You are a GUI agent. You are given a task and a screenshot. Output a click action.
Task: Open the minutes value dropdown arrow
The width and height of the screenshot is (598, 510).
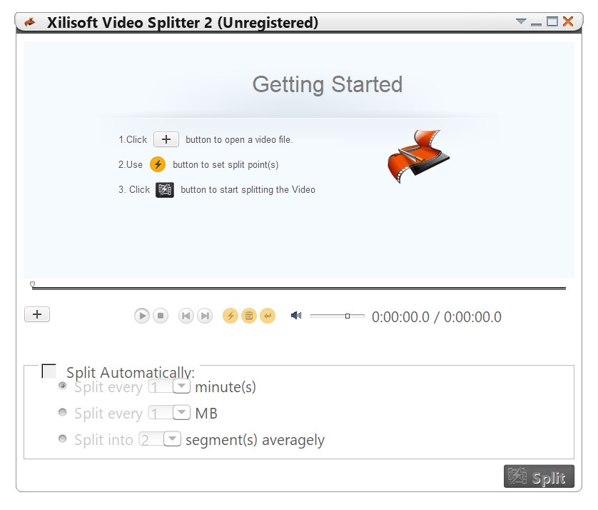(181, 386)
